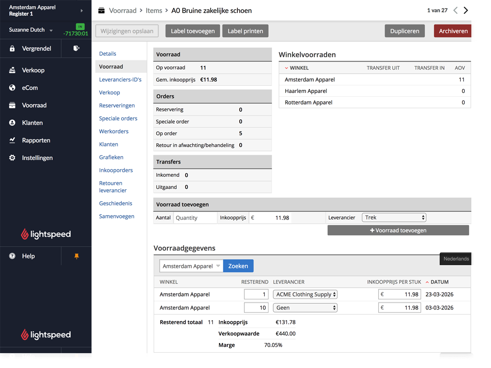Viewport: 491px width, 368px height.
Task: Click the lock icon beside Vergrendel
Action: coord(12,48)
